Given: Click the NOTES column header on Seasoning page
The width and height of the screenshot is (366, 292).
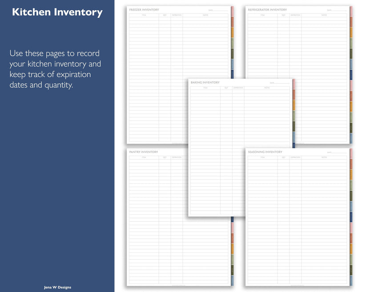Looking at the screenshot, I should tap(324, 157).
